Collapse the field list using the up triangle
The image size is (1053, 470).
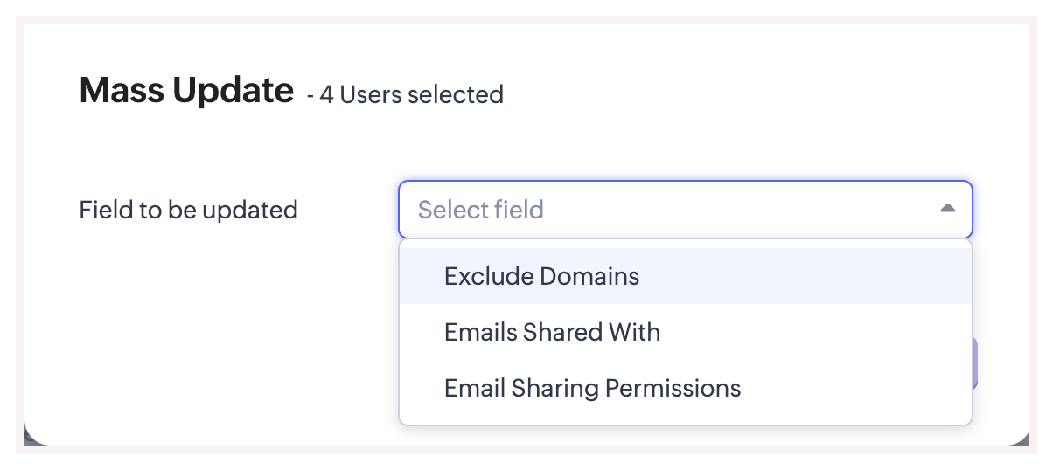pos(947,209)
